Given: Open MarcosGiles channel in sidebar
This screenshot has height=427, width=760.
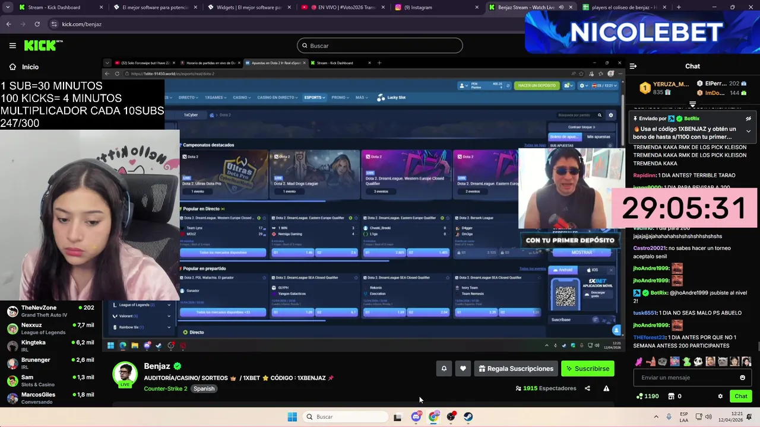Looking at the screenshot, I should click(50, 398).
